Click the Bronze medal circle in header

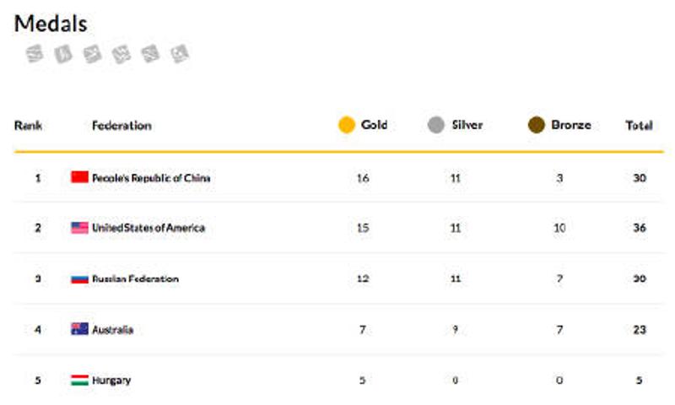click(x=536, y=125)
